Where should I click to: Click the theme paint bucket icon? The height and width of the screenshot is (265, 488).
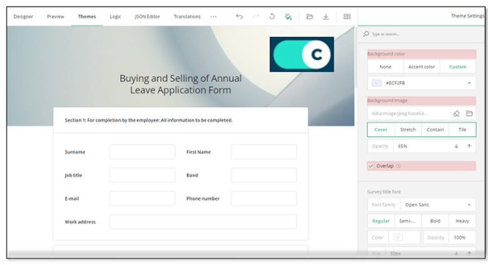coord(288,16)
